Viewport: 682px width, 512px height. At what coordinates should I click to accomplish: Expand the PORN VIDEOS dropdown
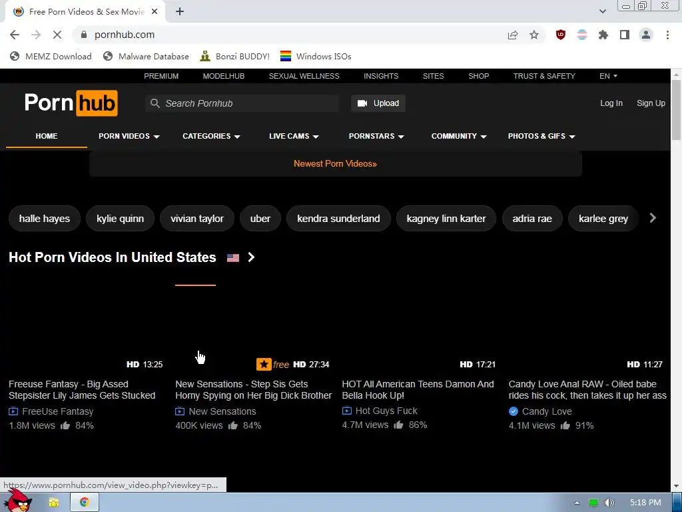129,136
